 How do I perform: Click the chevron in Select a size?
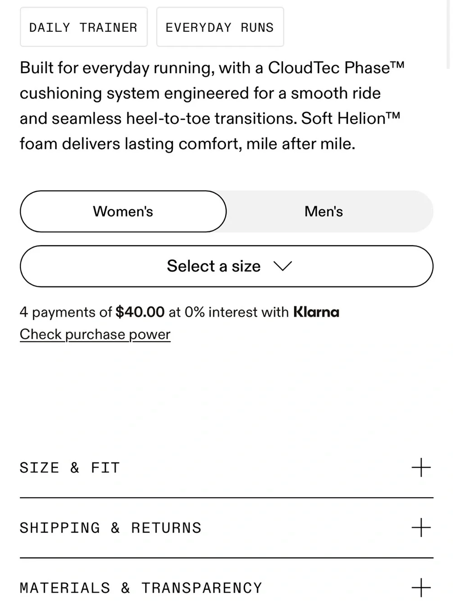pos(283,266)
